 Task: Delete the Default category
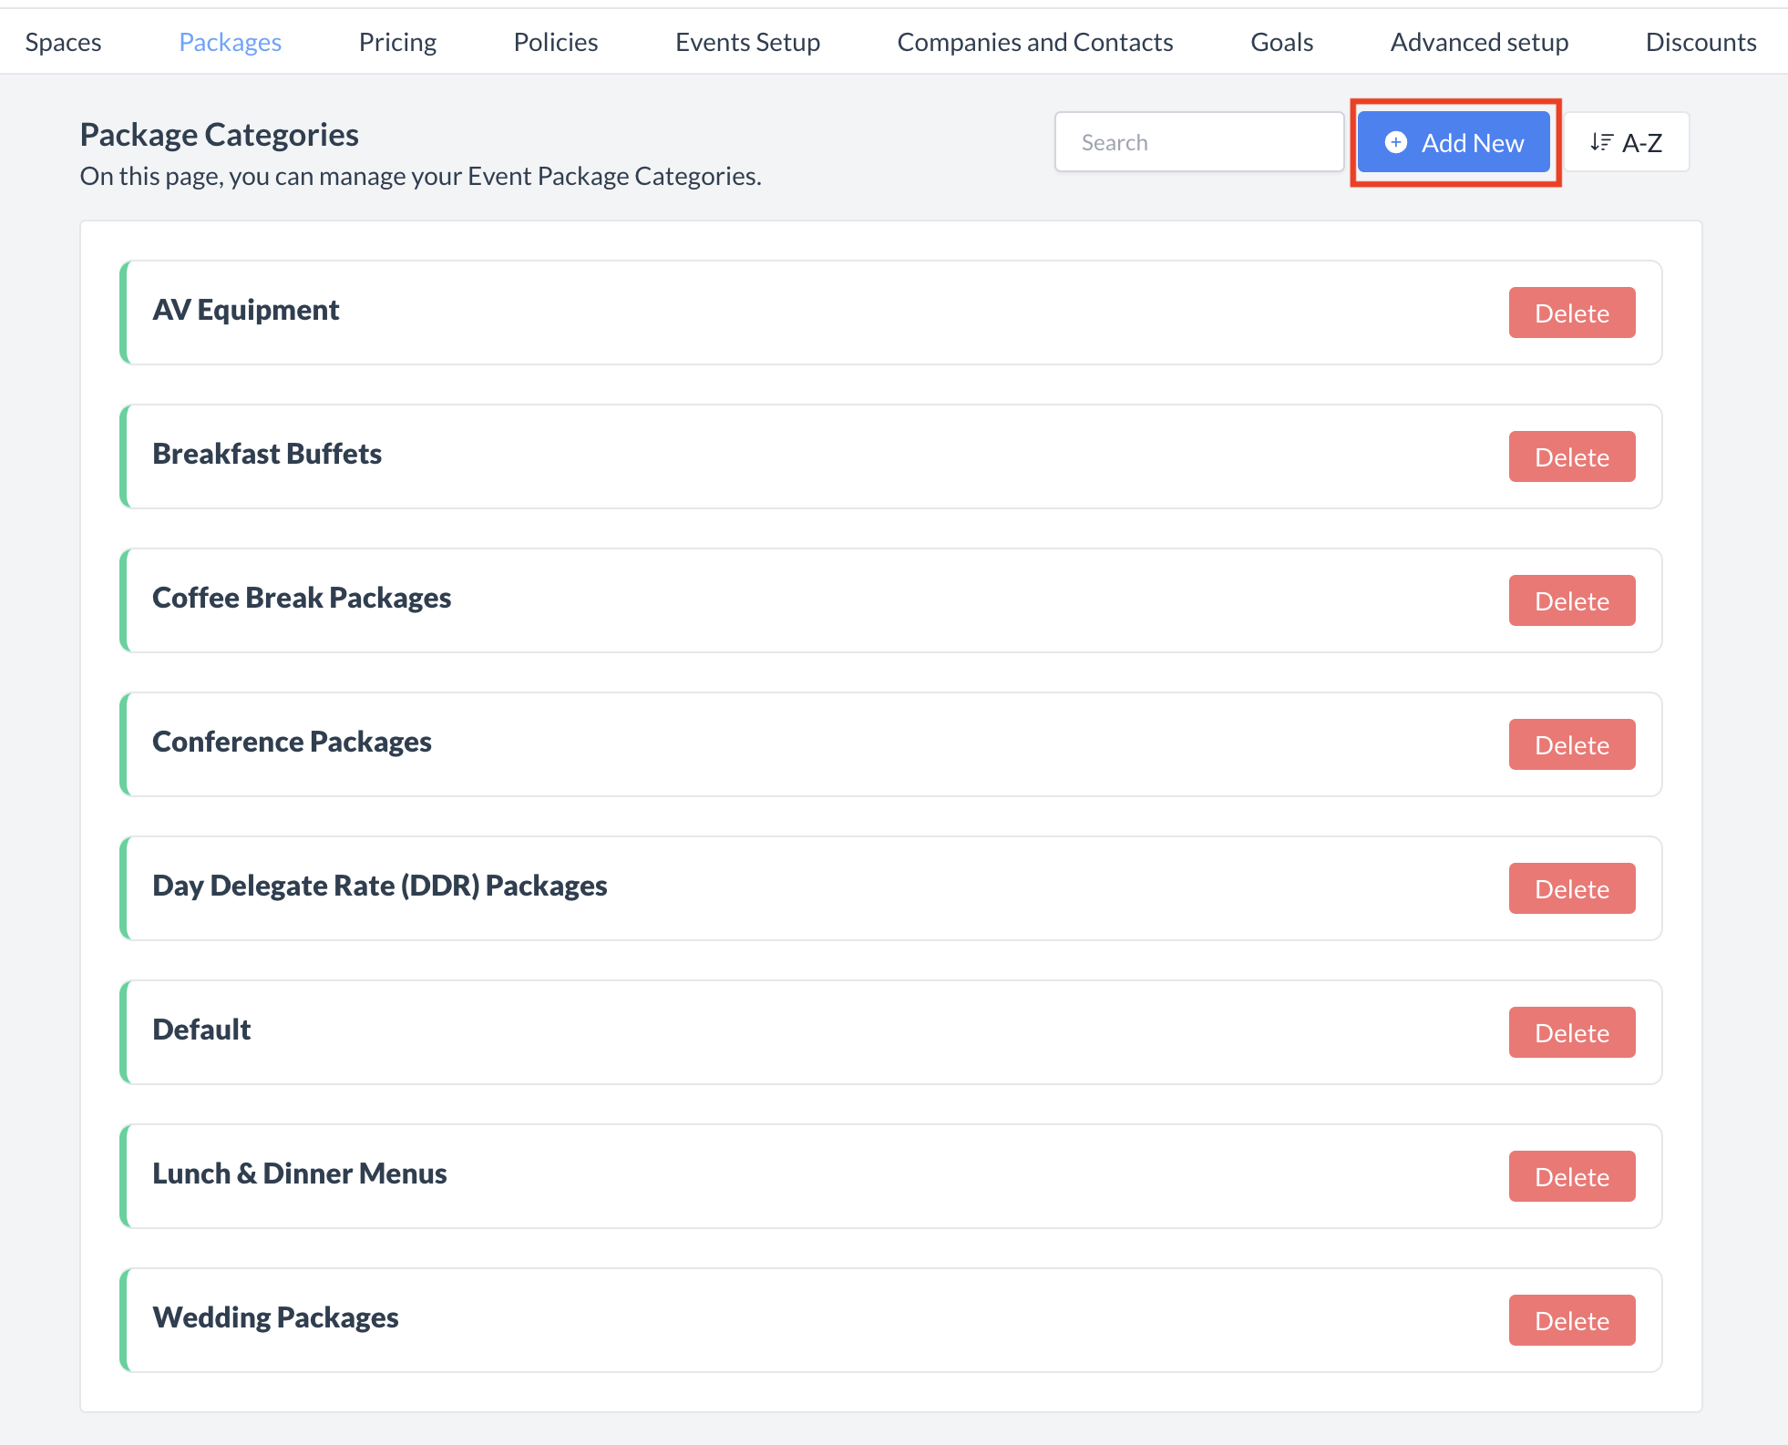pyautogui.click(x=1571, y=1032)
